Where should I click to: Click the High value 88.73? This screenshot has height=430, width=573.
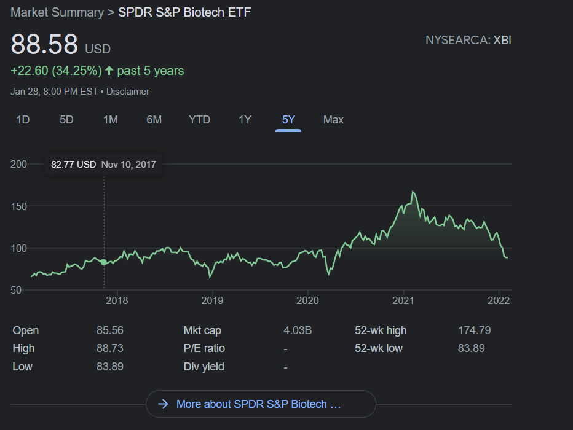coord(110,348)
